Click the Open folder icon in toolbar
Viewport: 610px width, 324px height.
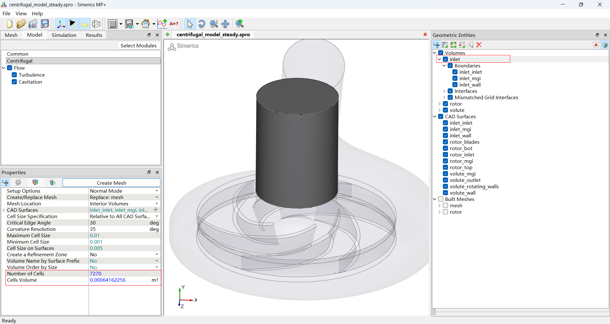coord(21,24)
